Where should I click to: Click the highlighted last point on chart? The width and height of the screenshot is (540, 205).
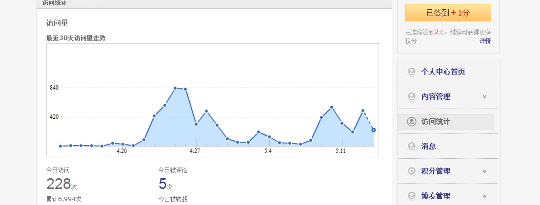[373, 130]
